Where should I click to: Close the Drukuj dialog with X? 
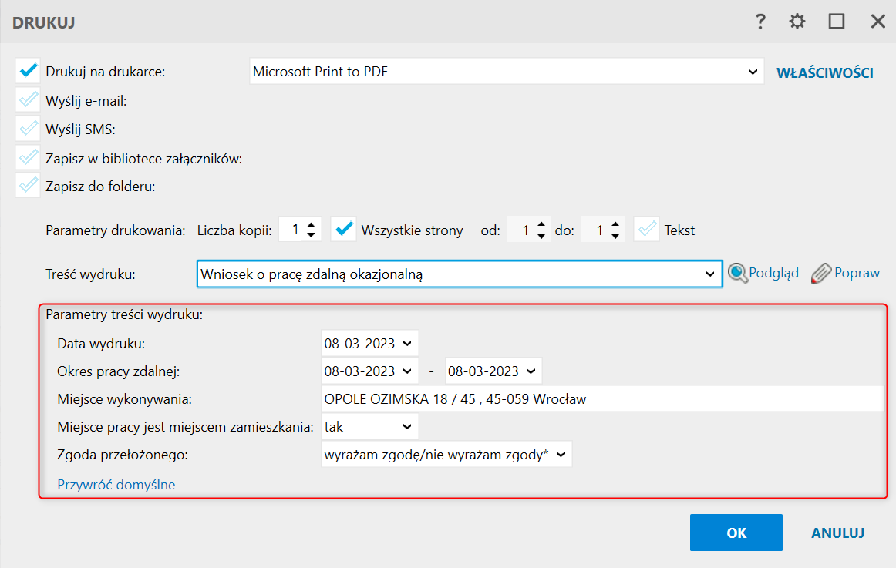coord(877,22)
